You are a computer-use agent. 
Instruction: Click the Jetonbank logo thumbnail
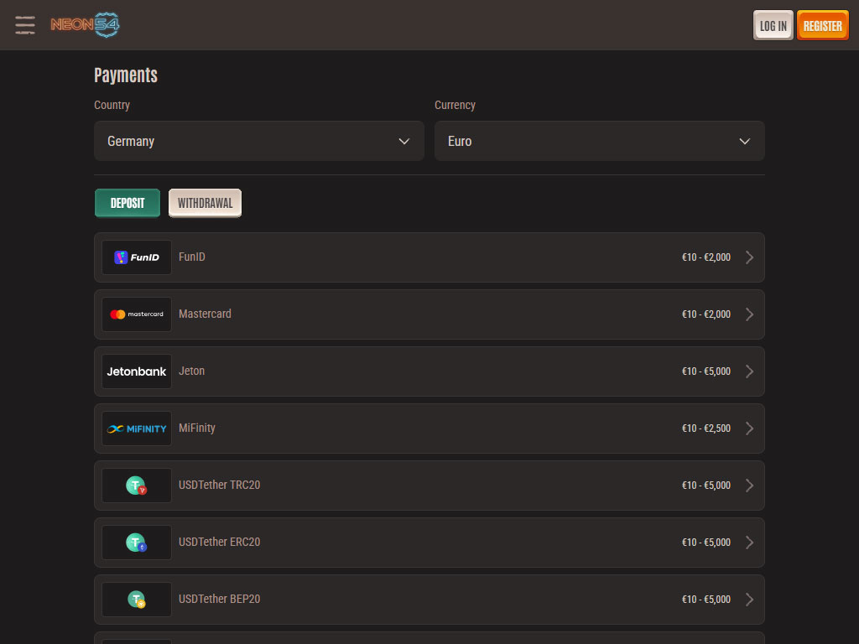(137, 371)
